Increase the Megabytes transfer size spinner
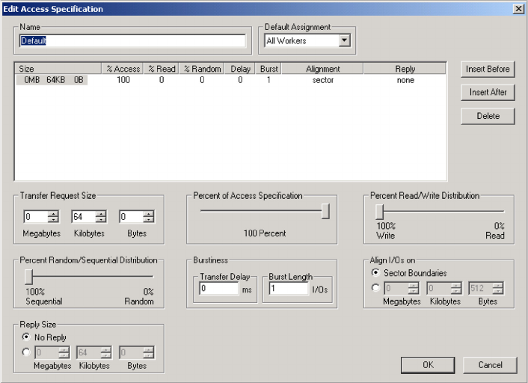The height and width of the screenshot is (383, 528). pyautogui.click(x=53, y=214)
